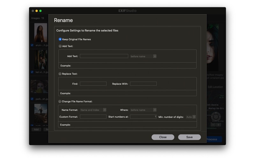The height and width of the screenshot is (159, 255).
Task: Open the Add Text position dropdown
Action: pos(143,56)
